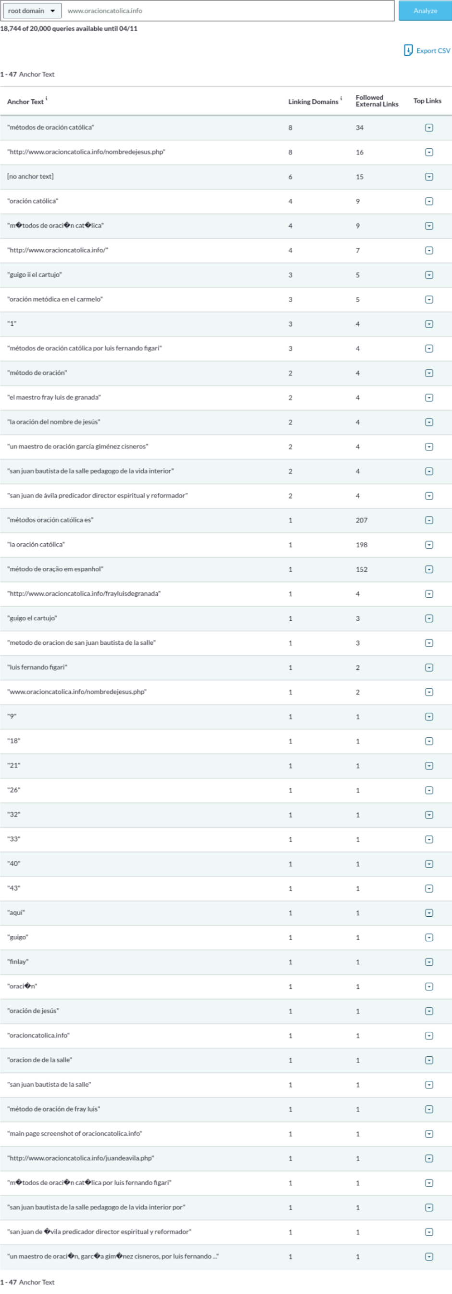
Task: Click the Export CSV download icon
Action: (408, 50)
